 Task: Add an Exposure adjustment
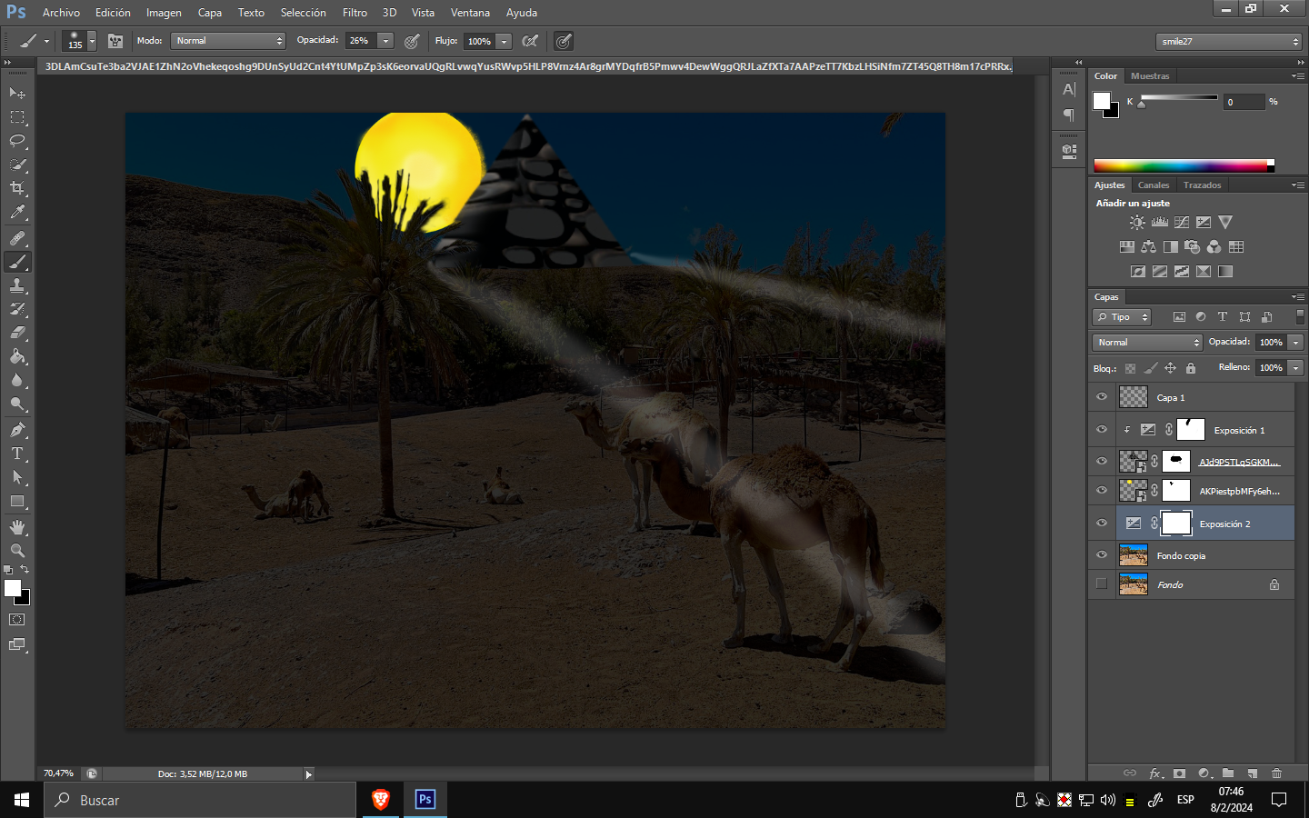click(x=1204, y=222)
